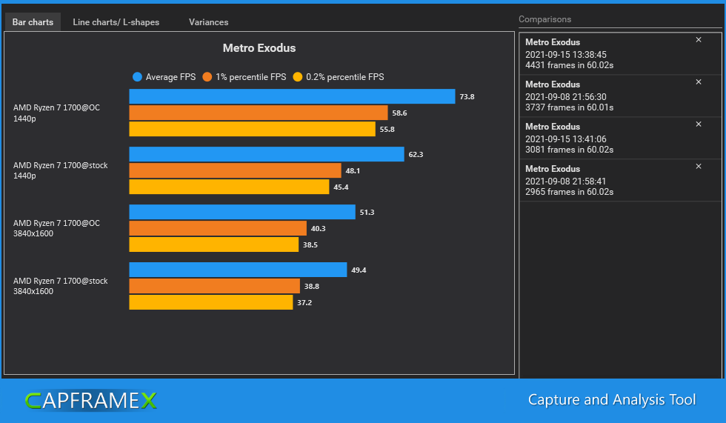Viewport: 726px width, 423px height.
Task: Remove the 2021-09-15 13:38:45 comparison entry
Action: tap(698, 40)
